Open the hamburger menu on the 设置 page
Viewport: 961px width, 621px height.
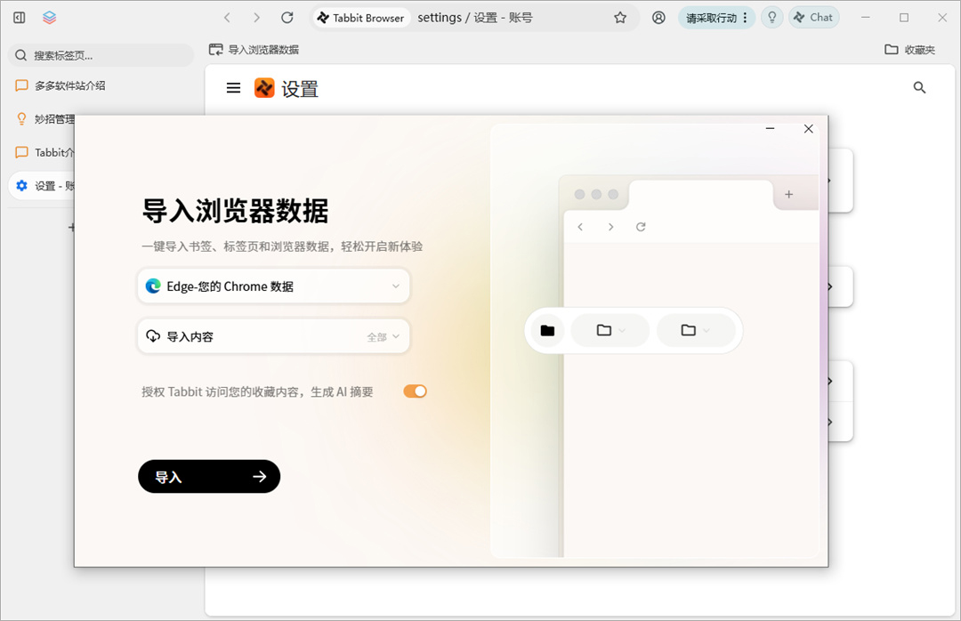(x=233, y=88)
